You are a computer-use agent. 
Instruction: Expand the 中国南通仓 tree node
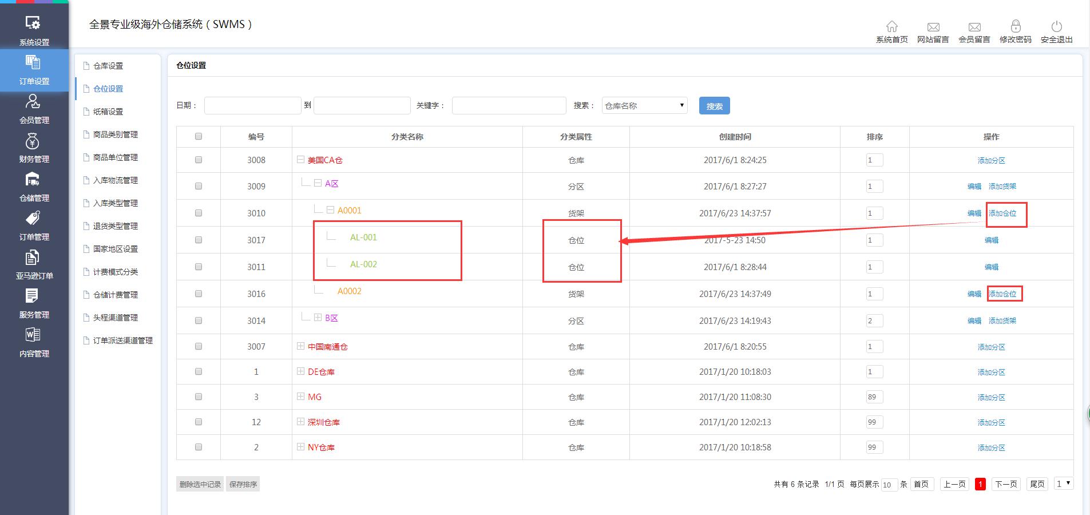(x=300, y=346)
